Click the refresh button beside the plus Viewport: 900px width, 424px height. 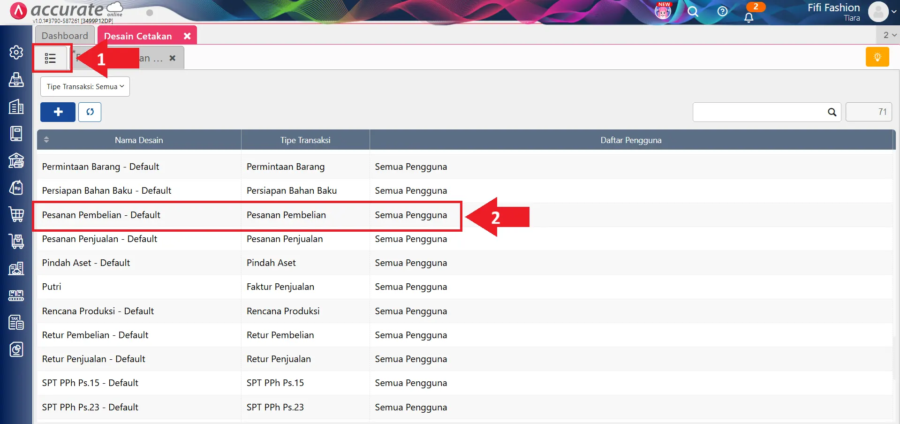click(x=90, y=112)
